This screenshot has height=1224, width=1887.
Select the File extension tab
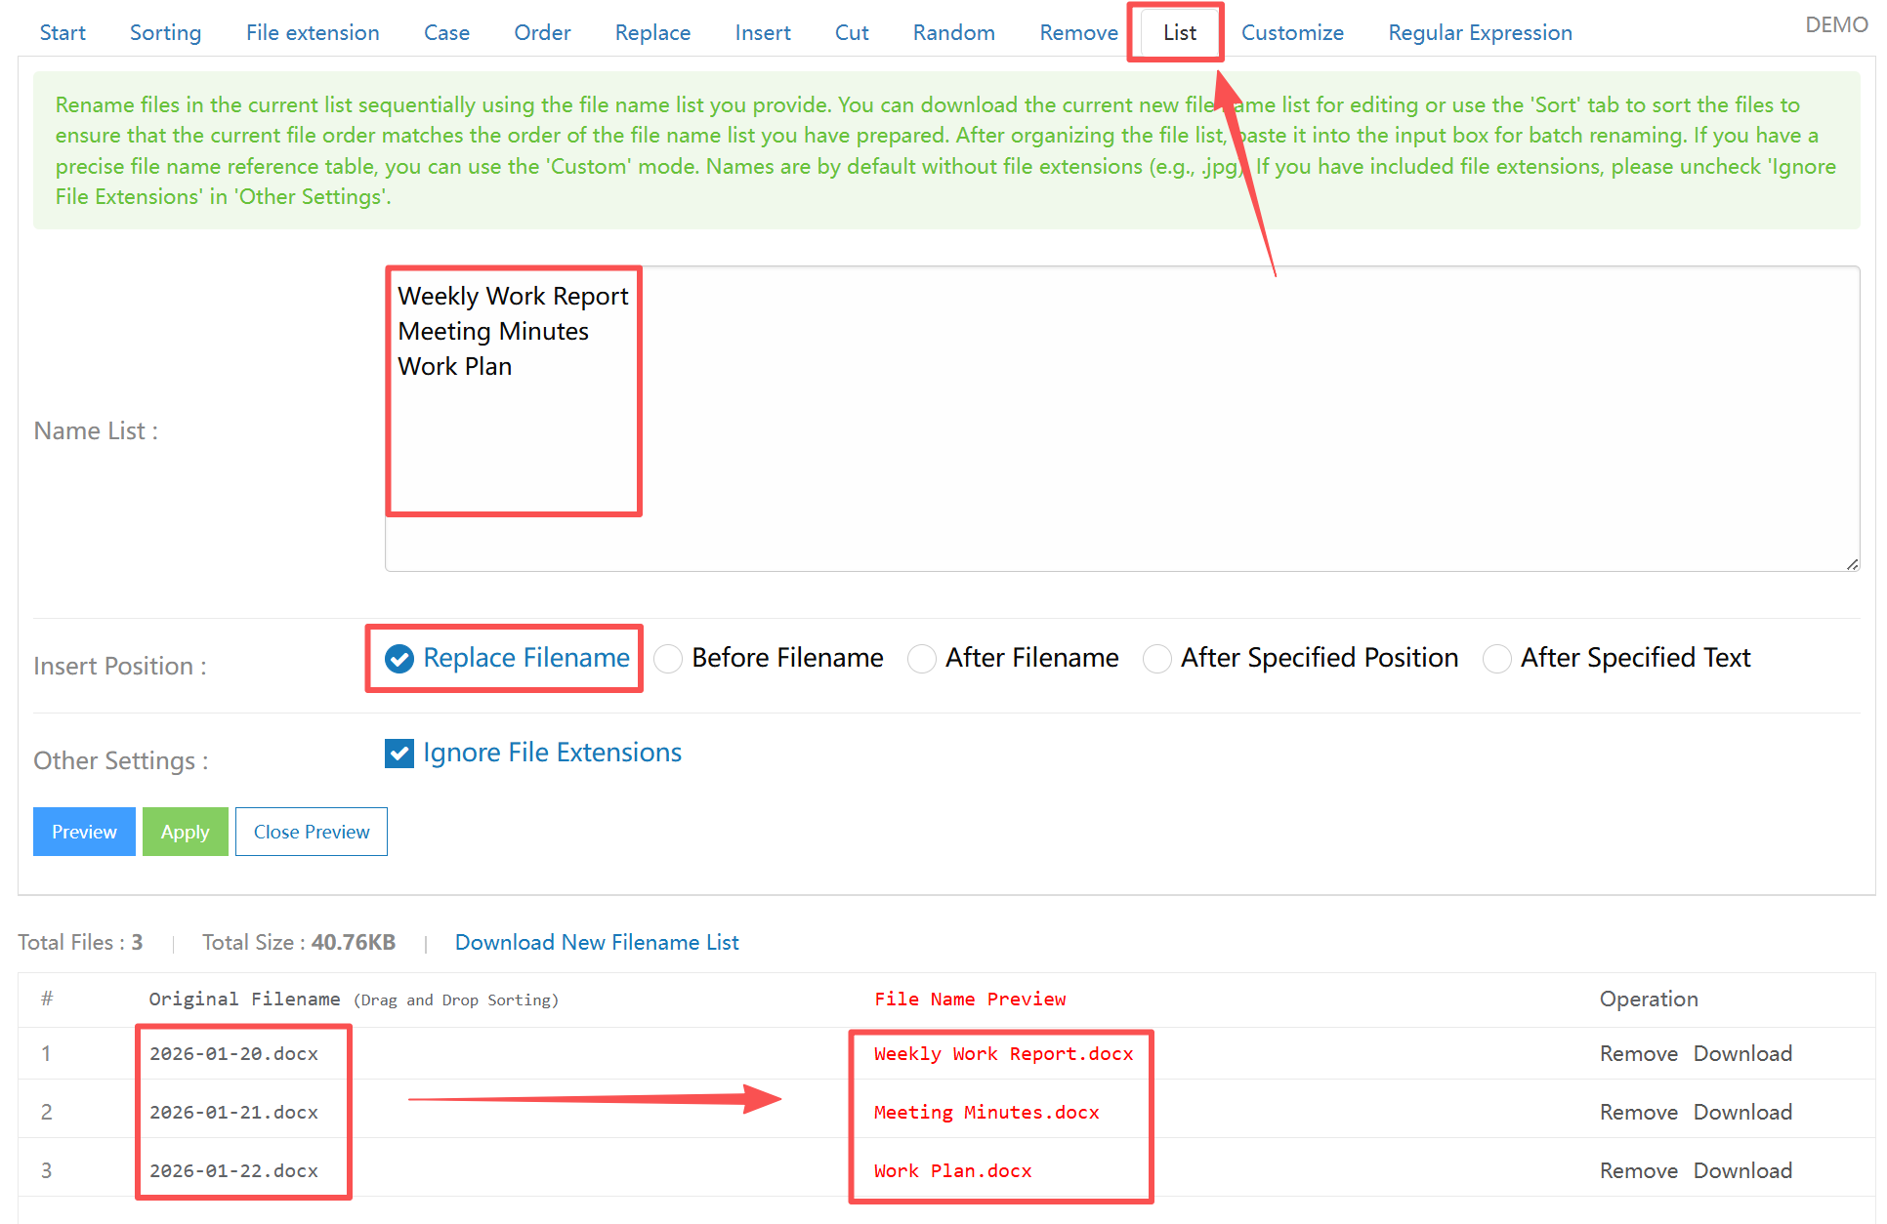click(x=313, y=32)
